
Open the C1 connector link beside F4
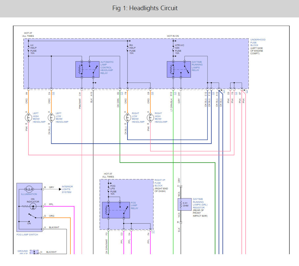[152, 232]
